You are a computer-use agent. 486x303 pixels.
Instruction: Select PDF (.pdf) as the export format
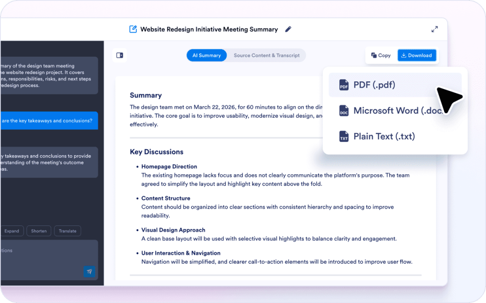point(375,85)
